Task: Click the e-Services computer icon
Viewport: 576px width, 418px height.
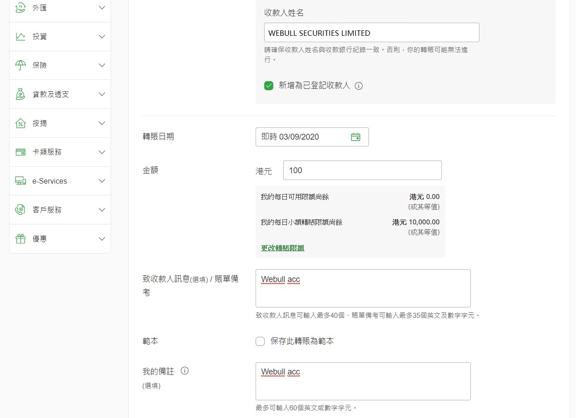Action: click(20, 181)
